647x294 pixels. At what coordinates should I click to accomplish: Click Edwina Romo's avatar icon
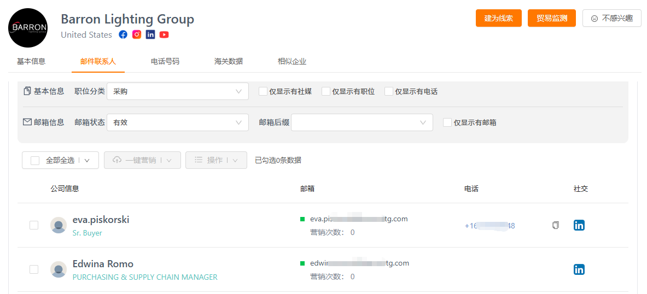tap(59, 269)
